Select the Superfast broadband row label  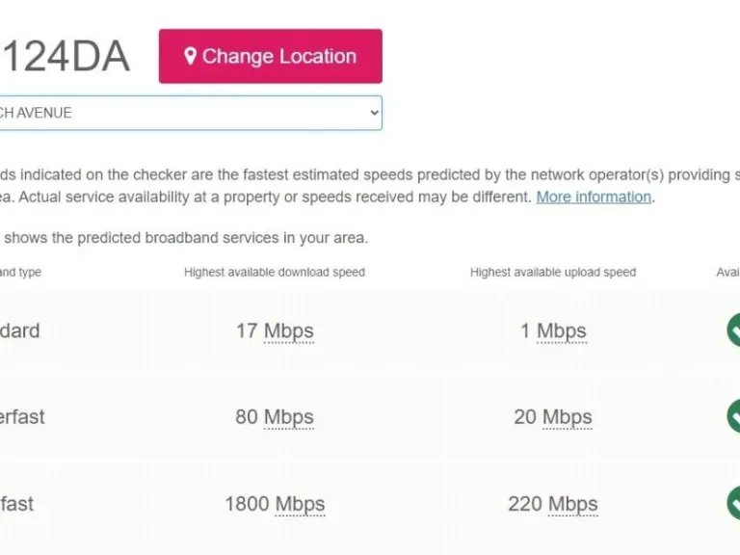(22, 417)
